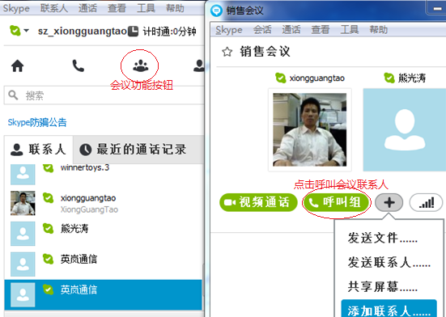Screen dimensions: 446x317
Task: Choose 添加联系人 from the popup menu
Action: (389, 309)
